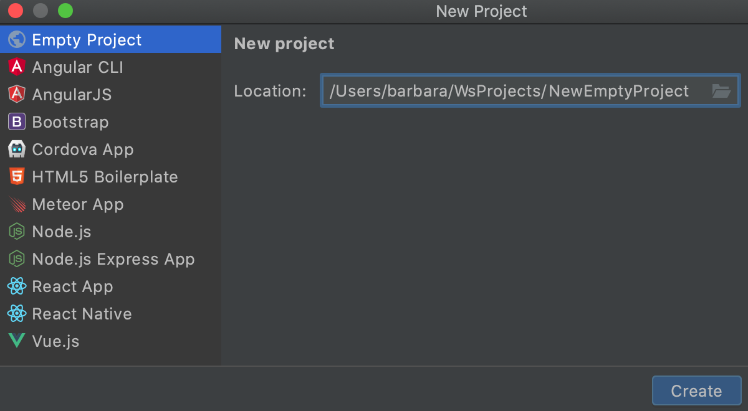Click the AngularJS shield icon
Image resolution: width=748 pixels, height=411 pixels.
17,95
